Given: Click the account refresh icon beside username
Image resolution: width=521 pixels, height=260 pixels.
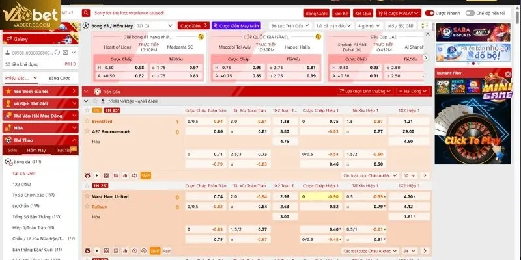Looking at the screenshot, I should 57,53.
